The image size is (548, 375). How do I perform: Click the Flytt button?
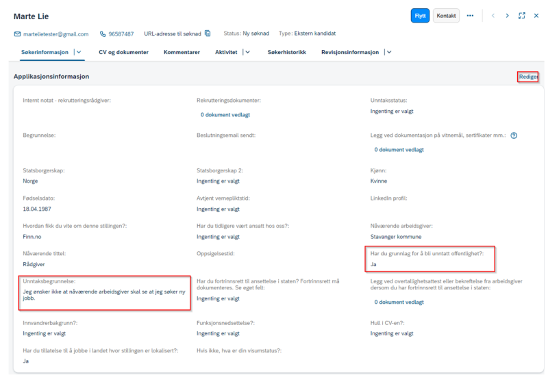(x=420, y=16)
